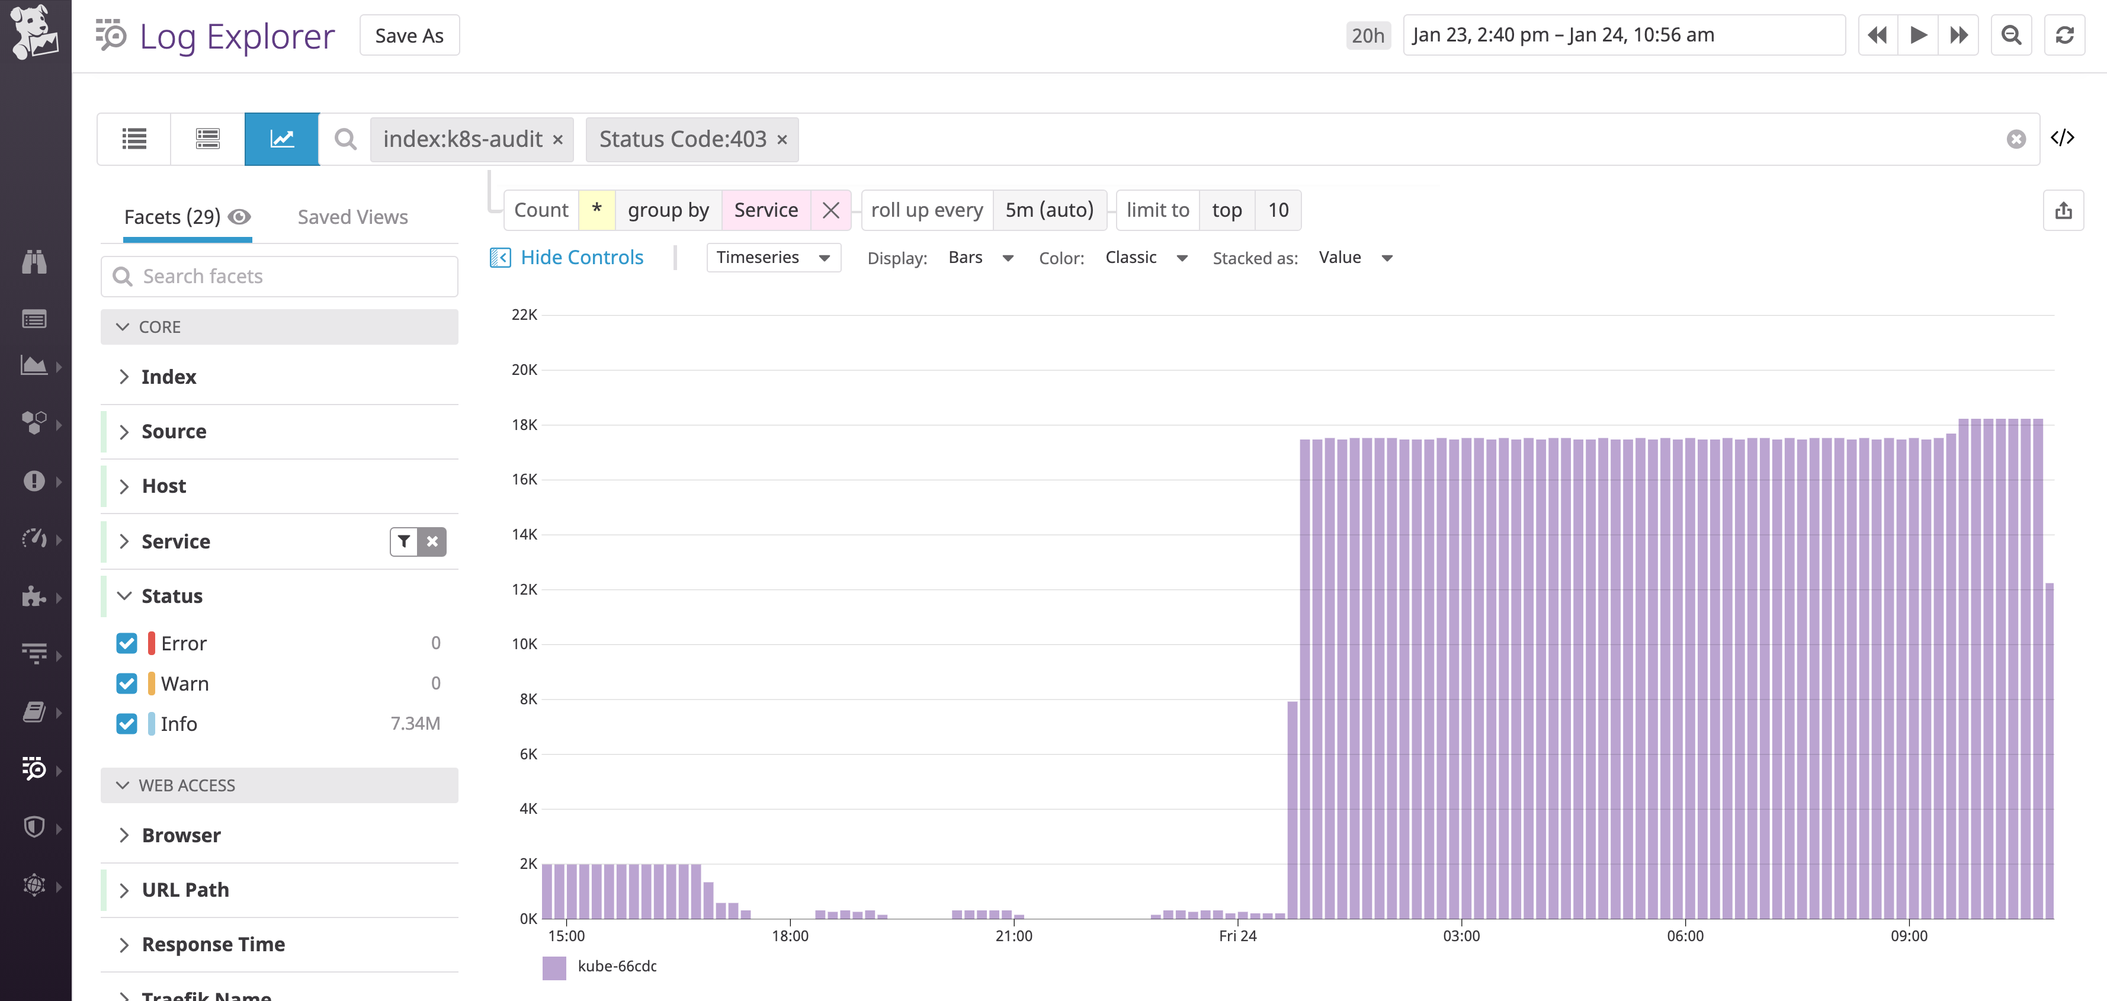Switch to the Saved Views tab

point(352,217)
